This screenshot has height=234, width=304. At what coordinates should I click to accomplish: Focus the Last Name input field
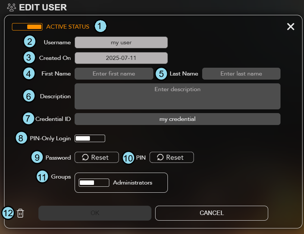pos(241,74)
